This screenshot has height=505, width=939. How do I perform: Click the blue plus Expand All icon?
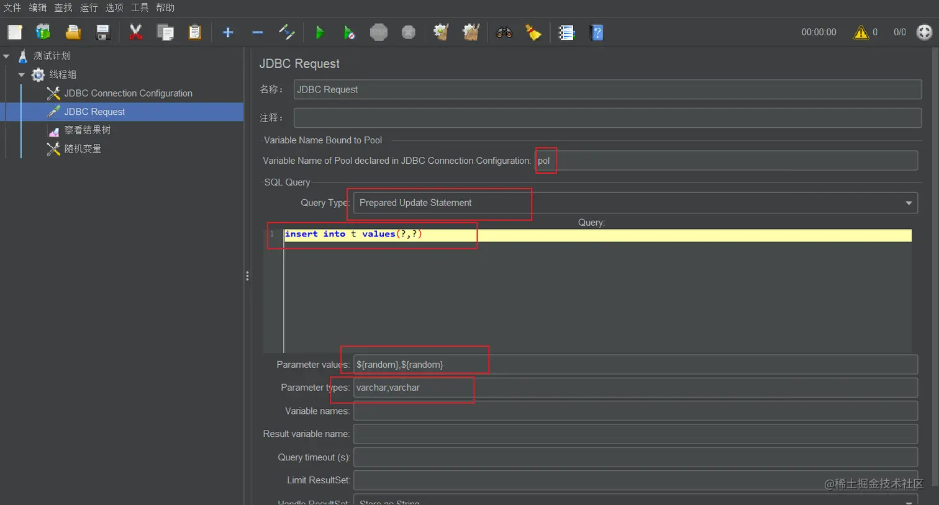tap(228, 32)
